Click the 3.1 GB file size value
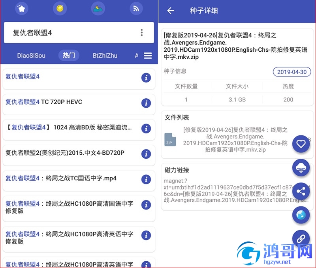Image resolution: width=316 pixels, height=268 pixels. [237, 100]
